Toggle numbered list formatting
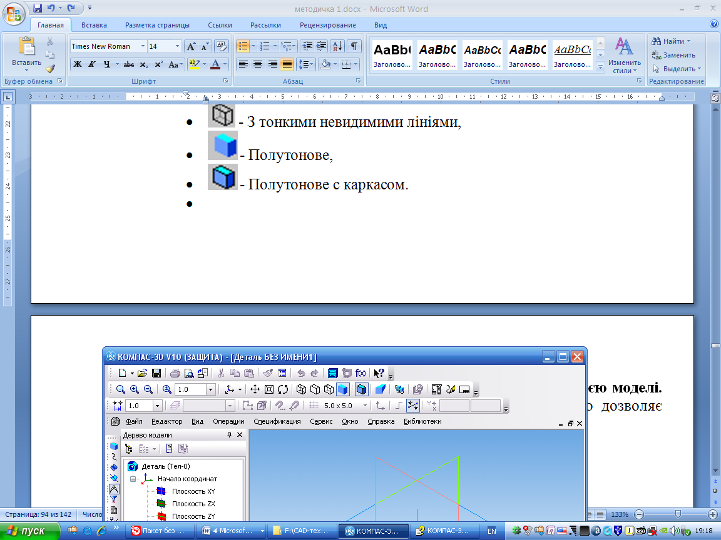This screenshot has height=540, width=721. 264,46
